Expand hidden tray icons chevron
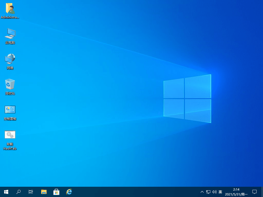The image size is (263, 197). point(202,192)
